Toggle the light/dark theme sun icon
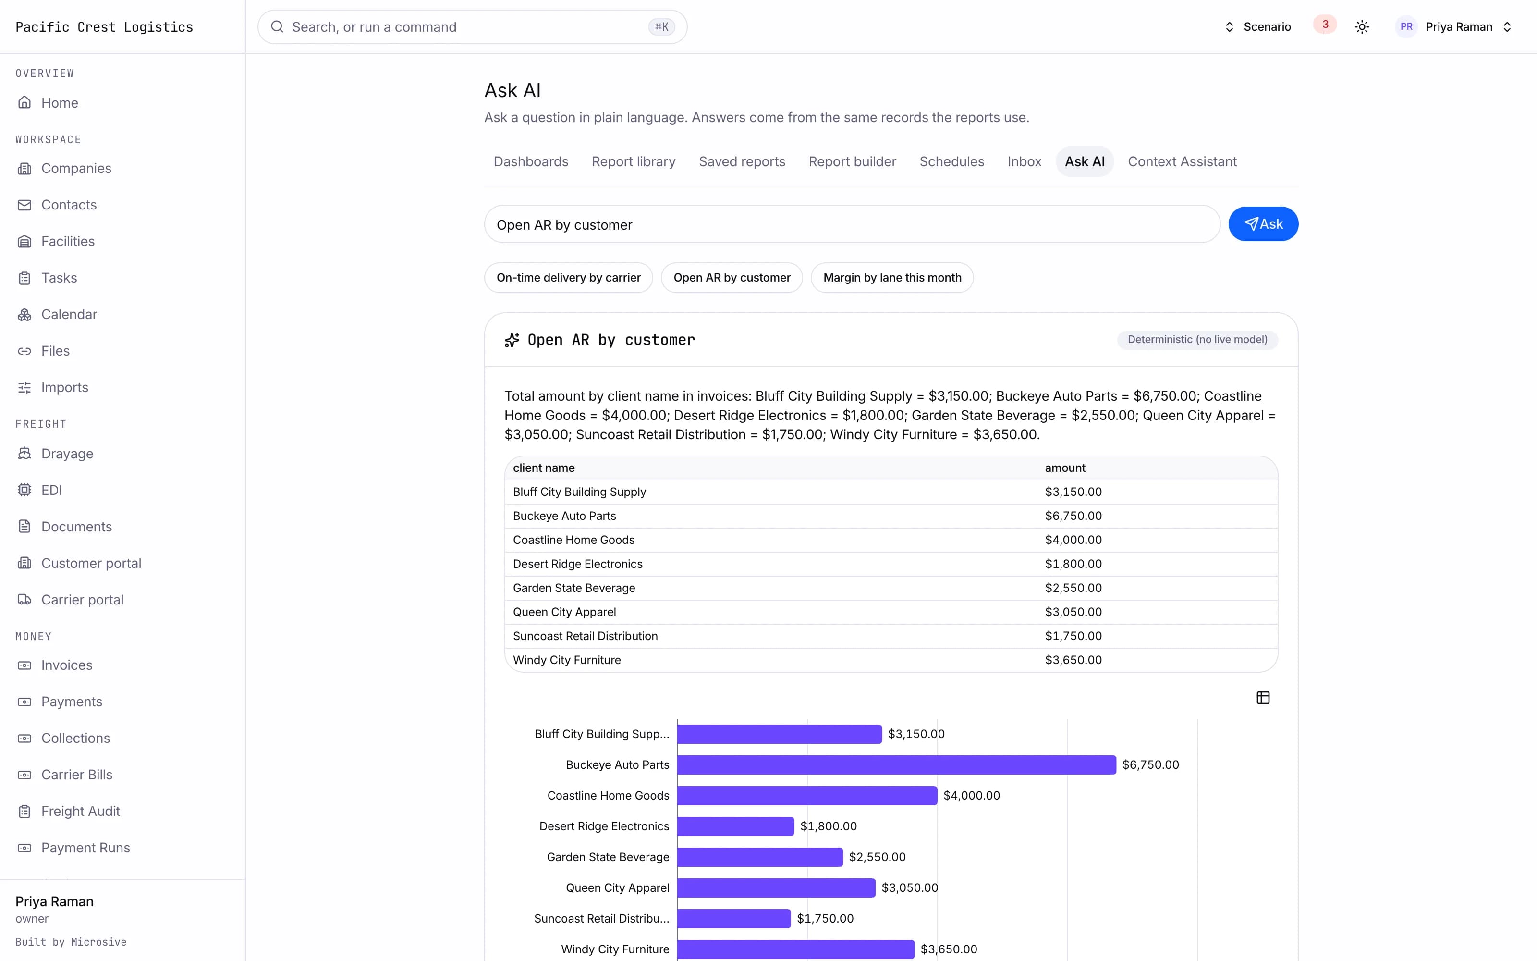 1362,27
